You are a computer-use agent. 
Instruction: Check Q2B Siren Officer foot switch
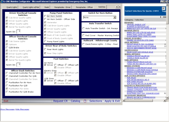56,81
